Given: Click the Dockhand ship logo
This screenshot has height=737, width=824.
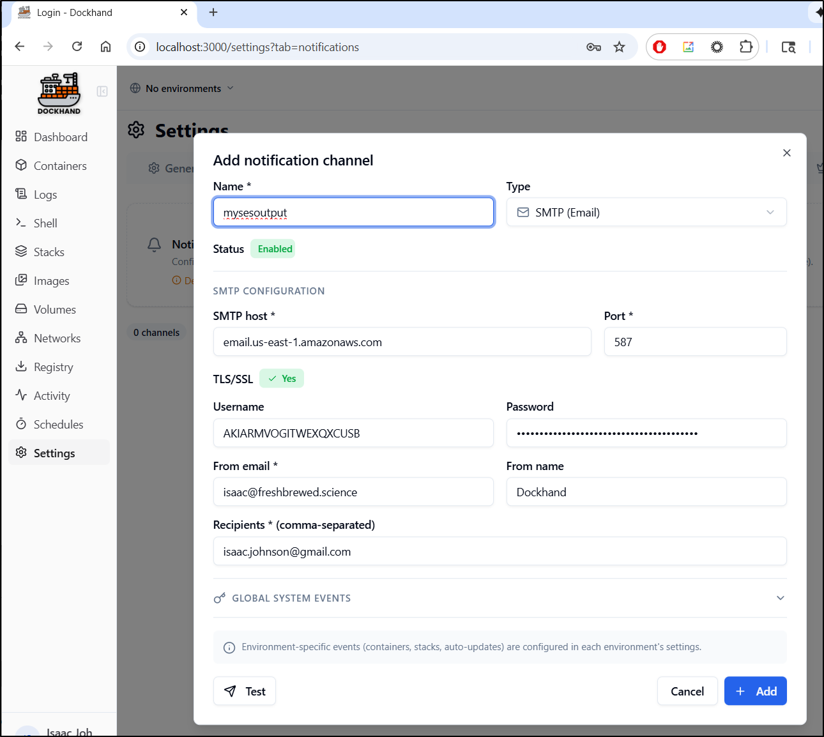Looking at the screenshot, I should [x=59, y=93].
